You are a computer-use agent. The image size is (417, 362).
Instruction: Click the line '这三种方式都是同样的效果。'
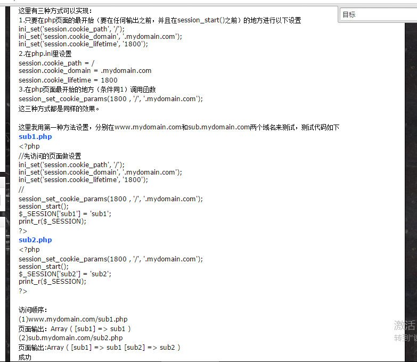click(x=59, y=109)
